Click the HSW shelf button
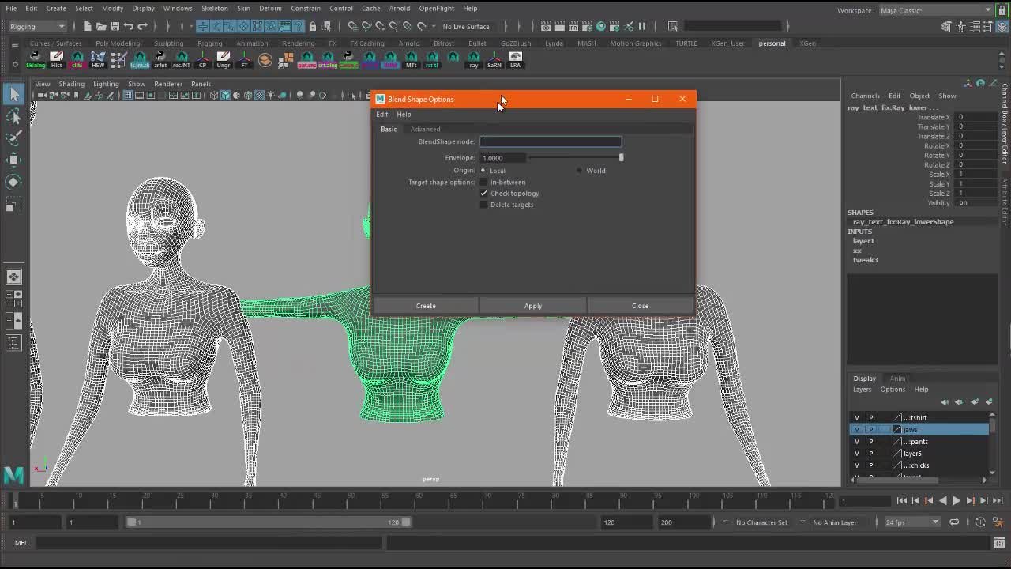This screenshot has height=569, width=1011. coord(98,59)
